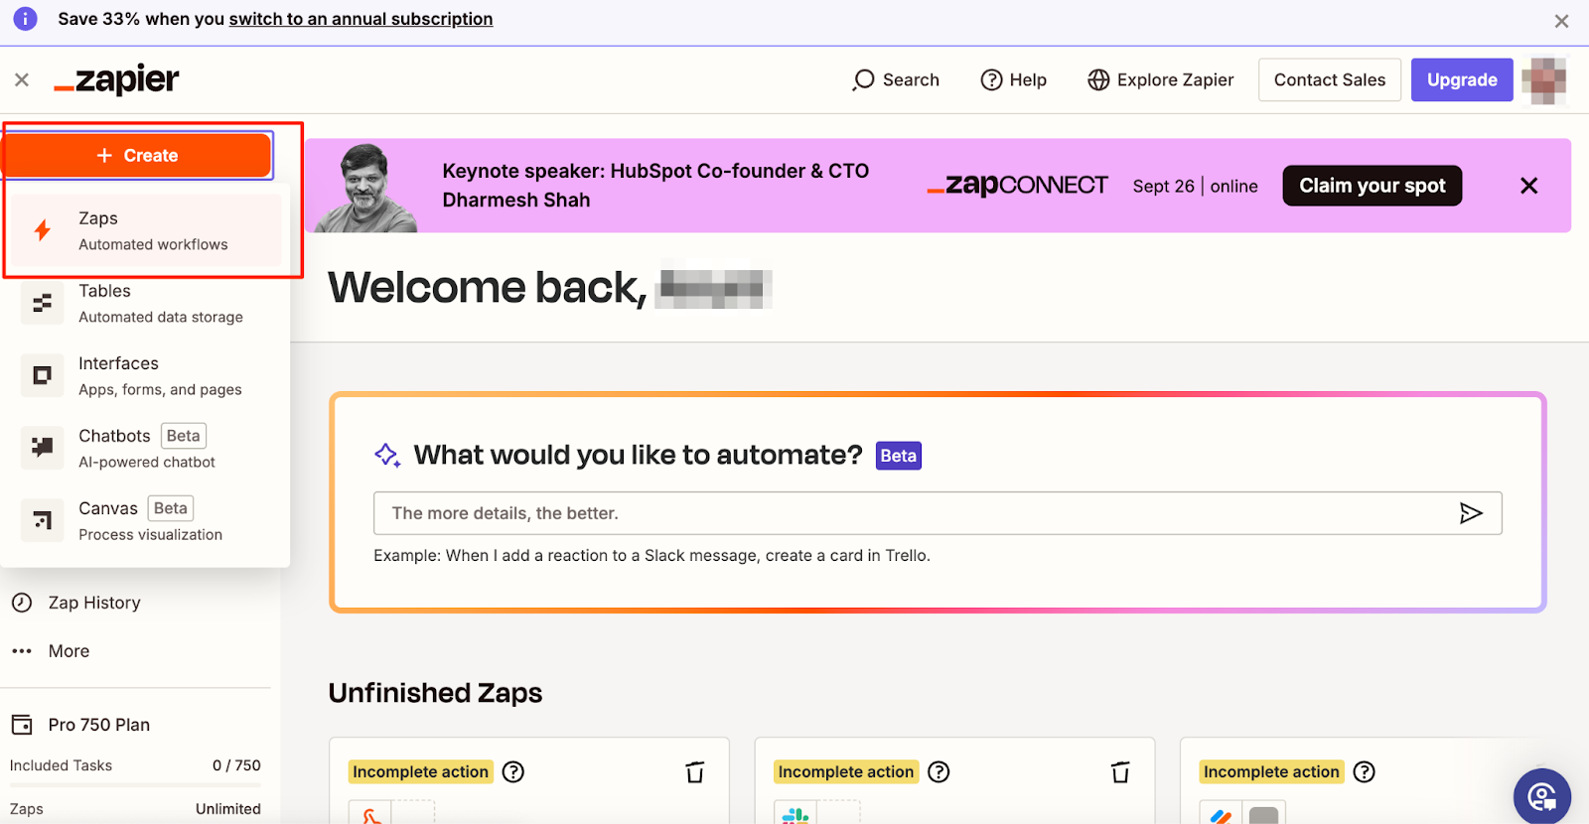Click the first Incomplete action label
This screenshot has width=1589, height=824.
point(420,771)
